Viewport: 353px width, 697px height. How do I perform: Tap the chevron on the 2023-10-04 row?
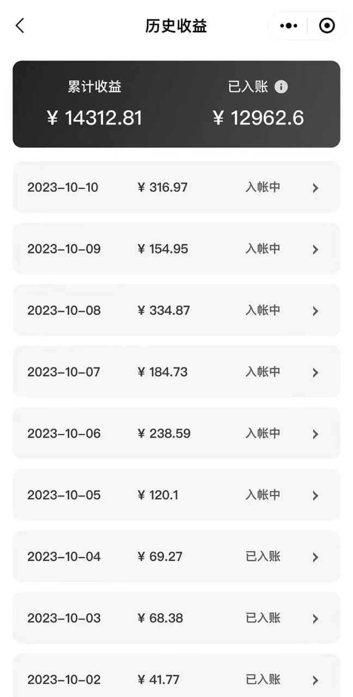(x=315, y=557)
